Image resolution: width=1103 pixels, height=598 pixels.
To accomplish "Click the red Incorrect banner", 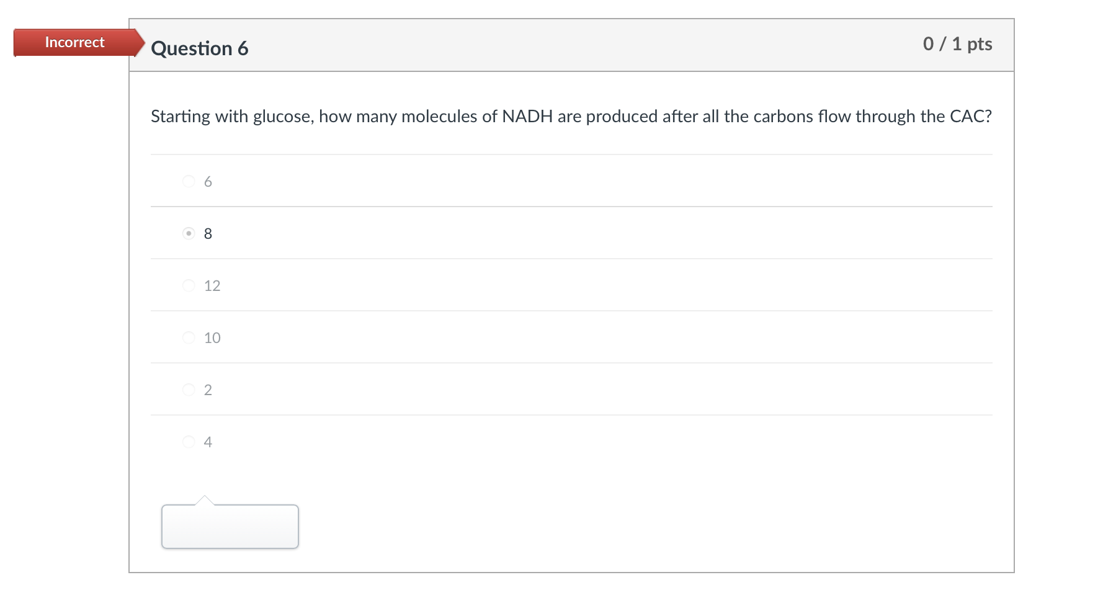I will 74,42.
